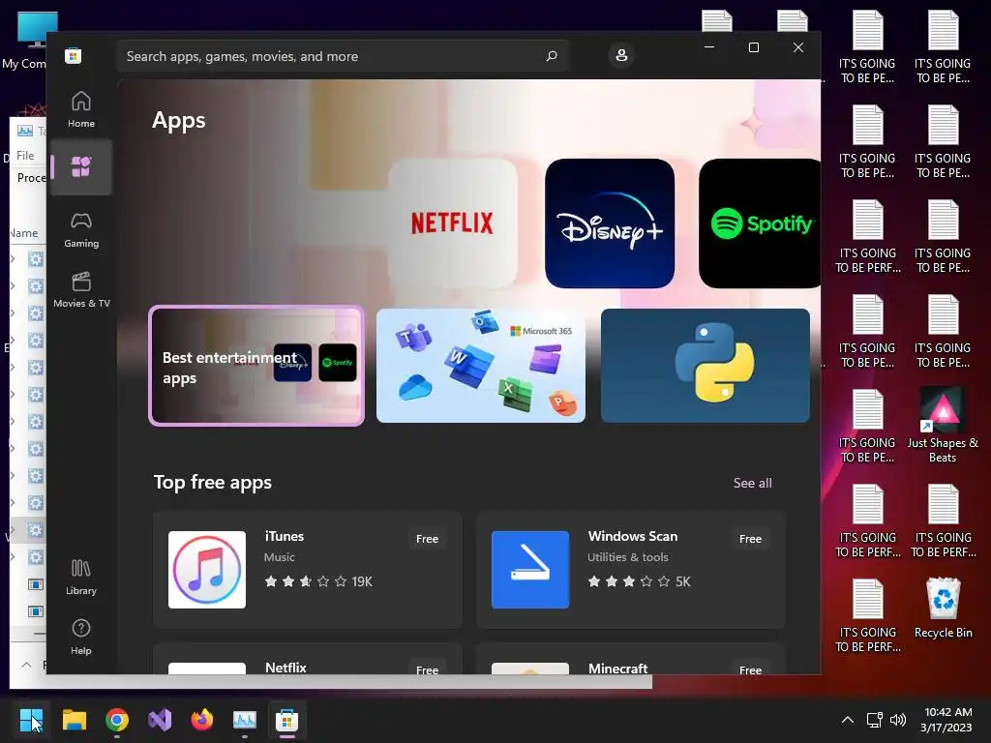
Task: Click the Microsoft Store logo in title bar
Action: coord(73,55)
